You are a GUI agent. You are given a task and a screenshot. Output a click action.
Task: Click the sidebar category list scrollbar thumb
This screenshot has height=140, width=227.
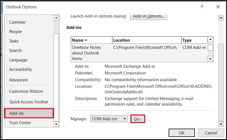[x=56, y=77]
